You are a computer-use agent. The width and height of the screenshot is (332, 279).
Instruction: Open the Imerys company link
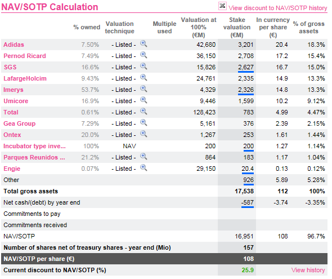(x=14, y=90)
